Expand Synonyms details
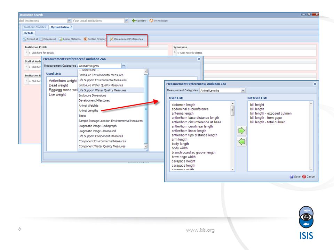334x250 pixels. coord(175,52)
